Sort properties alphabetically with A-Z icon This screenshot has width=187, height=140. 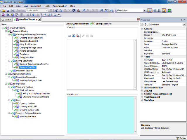tap(146, 24)
